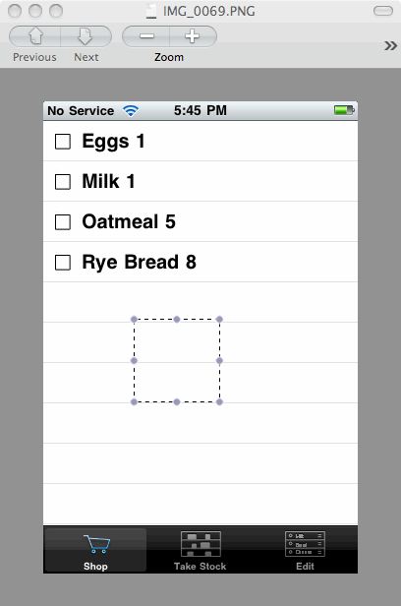The width and height of the screenshot is (401, 606).
Task: Check the Eggs 1 checkbox
Action: 63,142
